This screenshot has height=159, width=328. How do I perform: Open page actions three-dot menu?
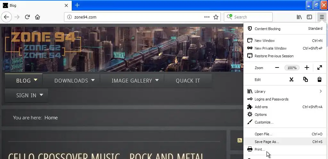click(207, 17)
